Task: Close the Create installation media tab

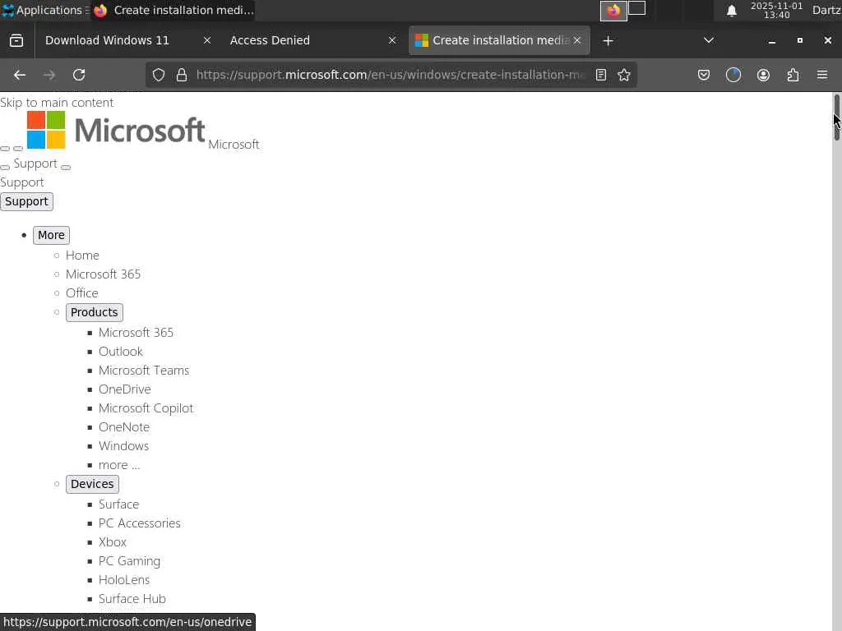Action: pos(577,41)
